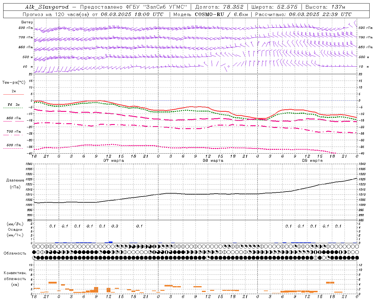Click the 0.3 precipitation amount value
The height and width of the screenshot is (299, 374).
coord(115,226)
